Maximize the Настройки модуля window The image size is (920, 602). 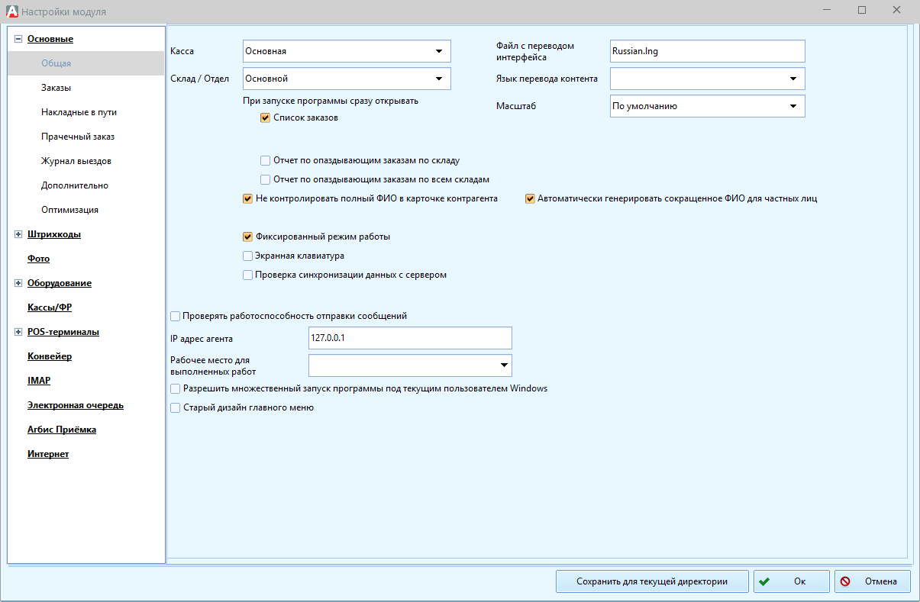pos(861,10)
